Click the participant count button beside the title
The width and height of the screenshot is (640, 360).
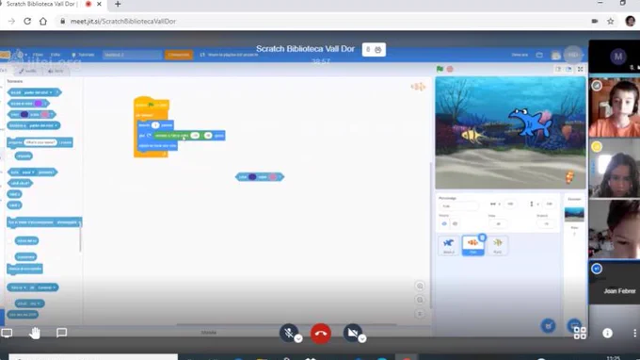374,49
